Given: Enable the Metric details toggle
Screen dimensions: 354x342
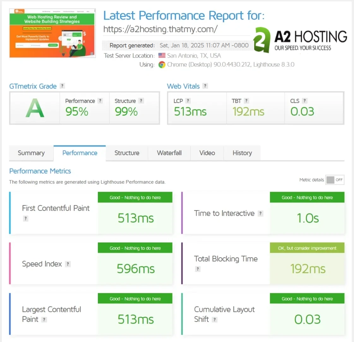Looking at the screenshot, I should [334, 180].
